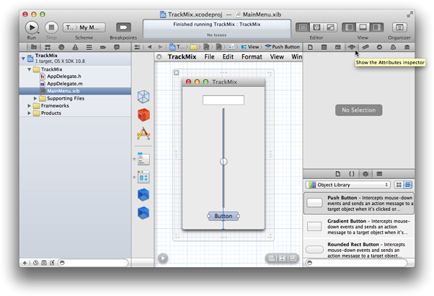Expand the Products group
This screenshot has height=296, width=434.
point(29,113)
